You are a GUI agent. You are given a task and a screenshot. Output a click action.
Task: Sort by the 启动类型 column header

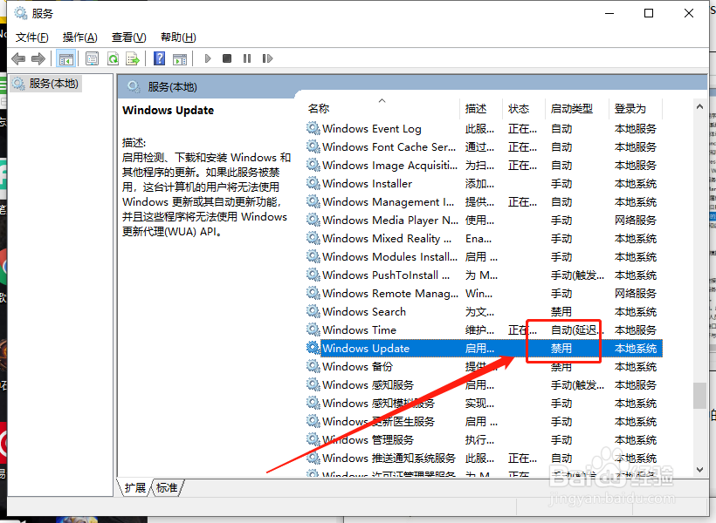(576, 108)
